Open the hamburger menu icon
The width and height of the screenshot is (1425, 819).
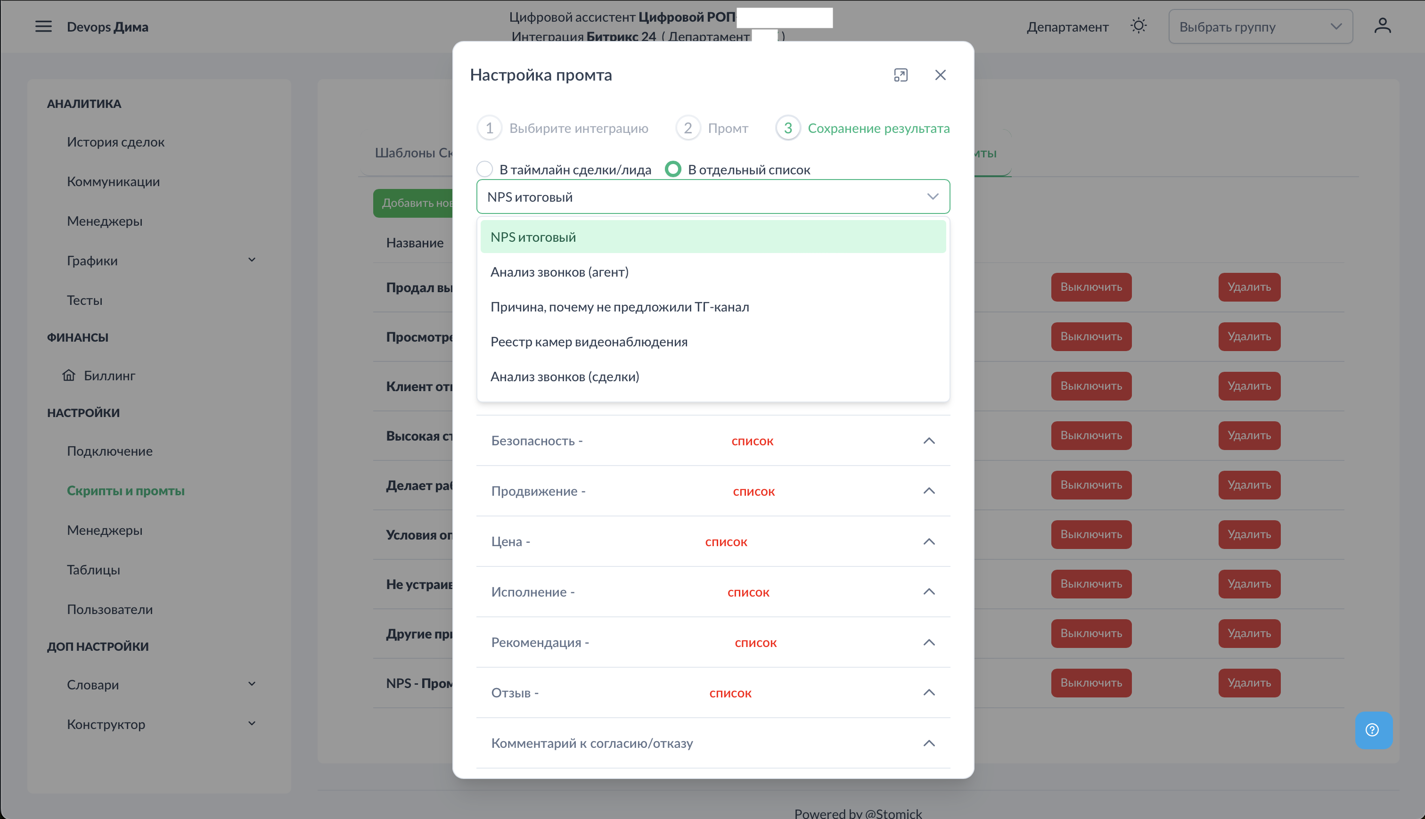pos(43,26)
